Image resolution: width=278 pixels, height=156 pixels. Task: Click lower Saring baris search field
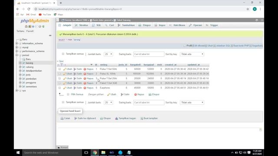pos(149,103)
